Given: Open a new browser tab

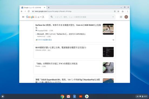Looking at the screenshot, I should click(49, 8).
